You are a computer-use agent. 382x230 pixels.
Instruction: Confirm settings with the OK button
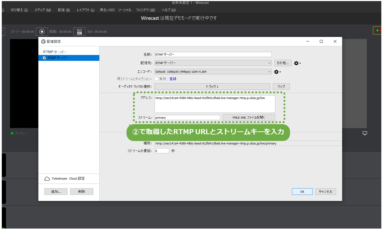coord(302,192)
